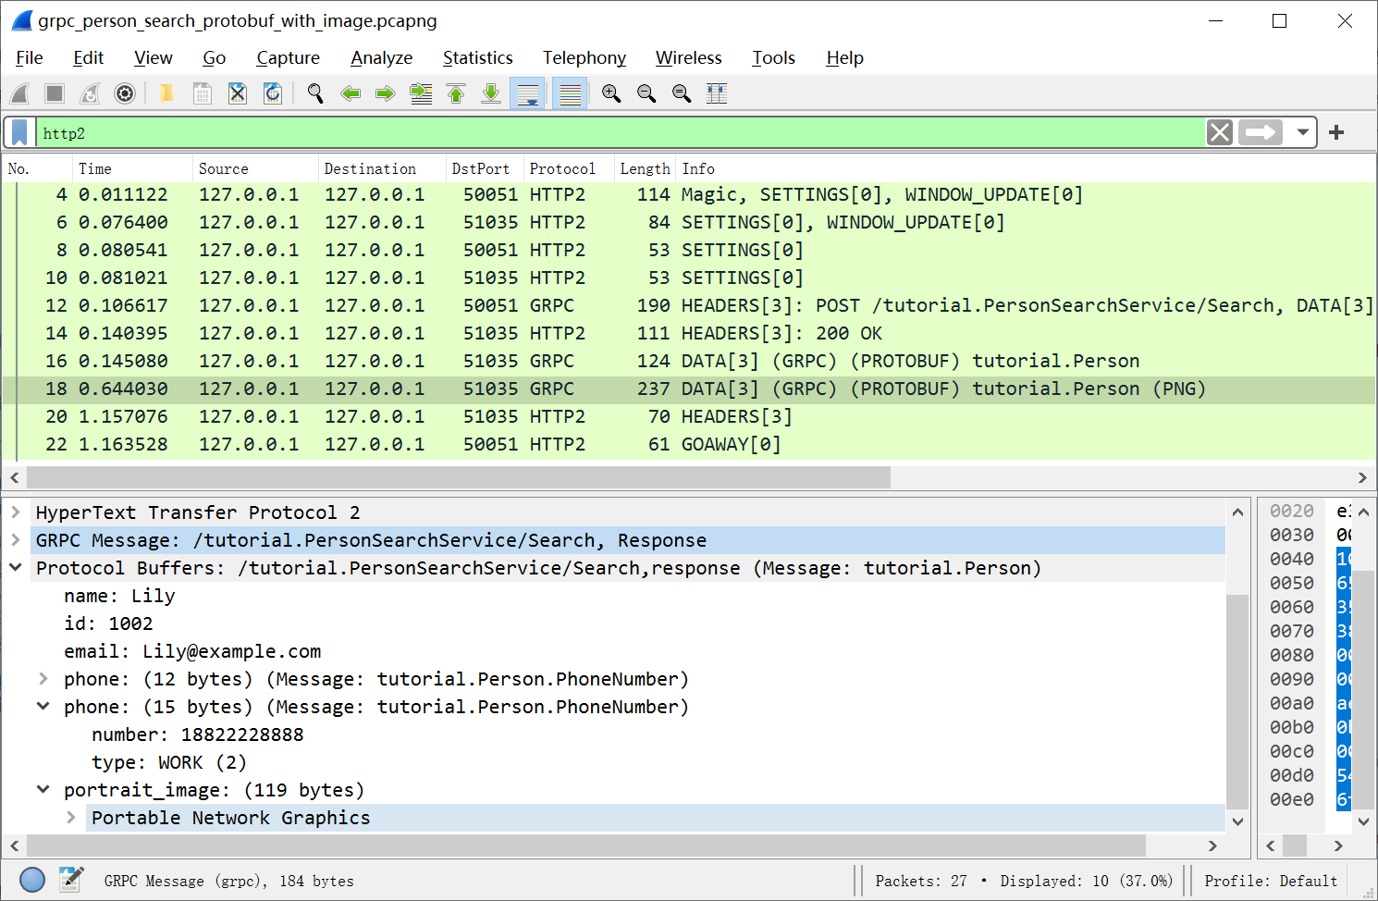Select the start capture shark fin icon
The height and width of the screenshot is (901, 1378).
tap(19, 93)
